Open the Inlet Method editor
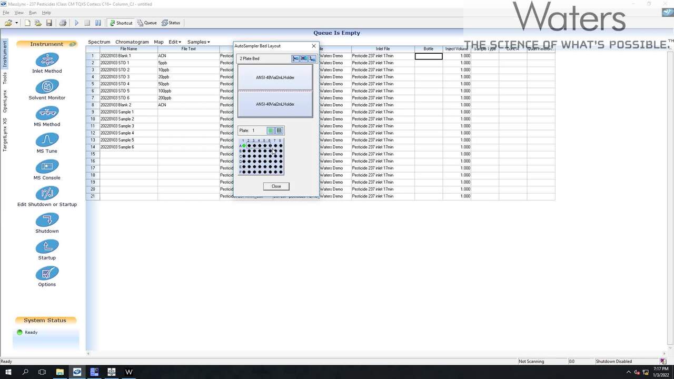Screen dimensions: 674x379 point(47,60)
